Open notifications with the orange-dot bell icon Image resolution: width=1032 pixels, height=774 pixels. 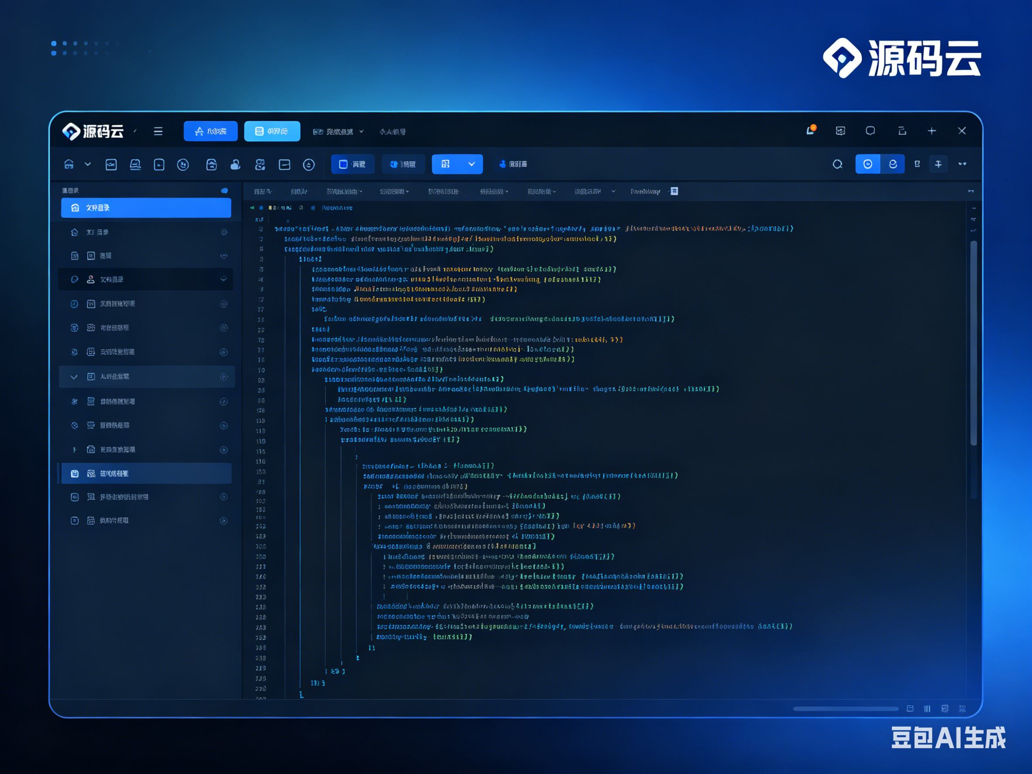[811, 130]
